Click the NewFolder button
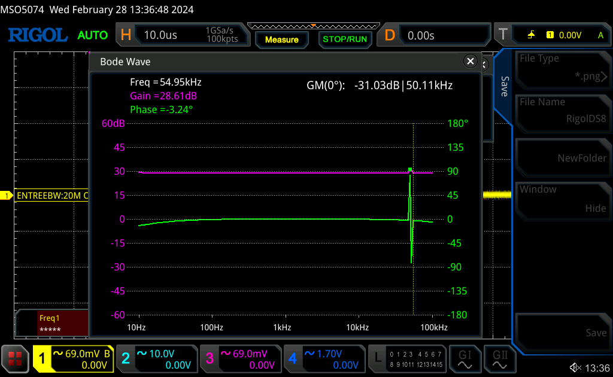The width and height of the screenshot is (613, 377). click(563, 158)
